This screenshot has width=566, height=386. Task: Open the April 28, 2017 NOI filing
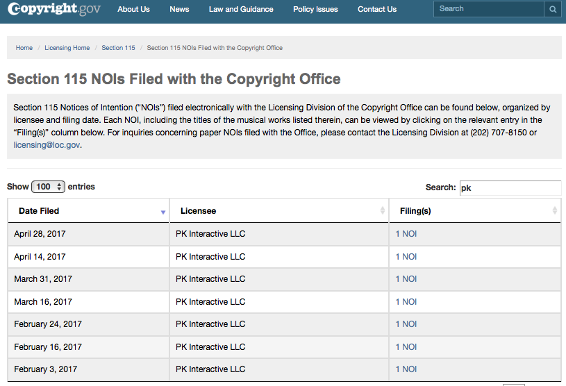point(406,234)
